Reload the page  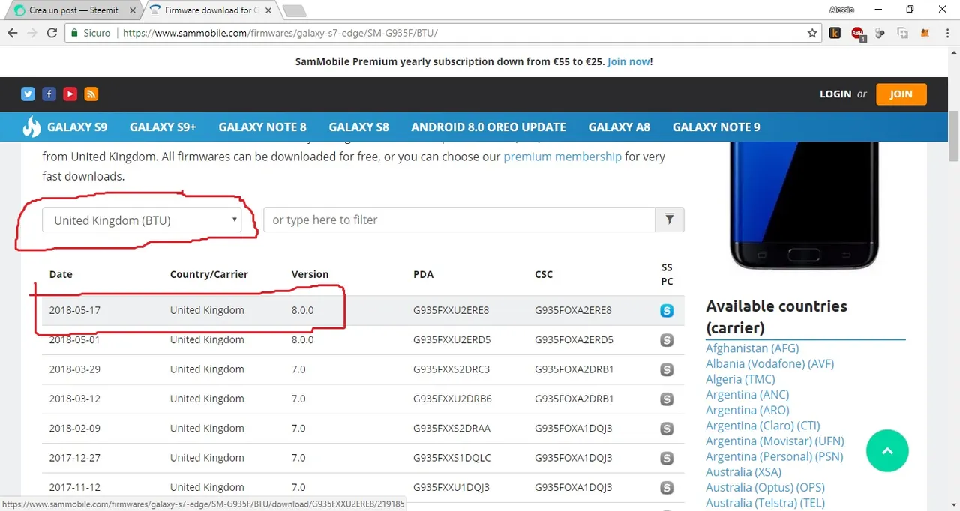[52, 33]
